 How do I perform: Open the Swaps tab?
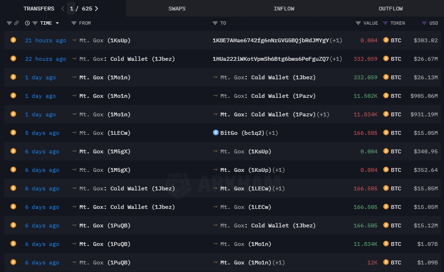pyautogui.click(x=177, y=9)
